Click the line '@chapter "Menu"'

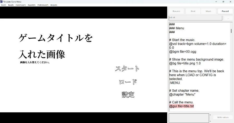[182, 95]
